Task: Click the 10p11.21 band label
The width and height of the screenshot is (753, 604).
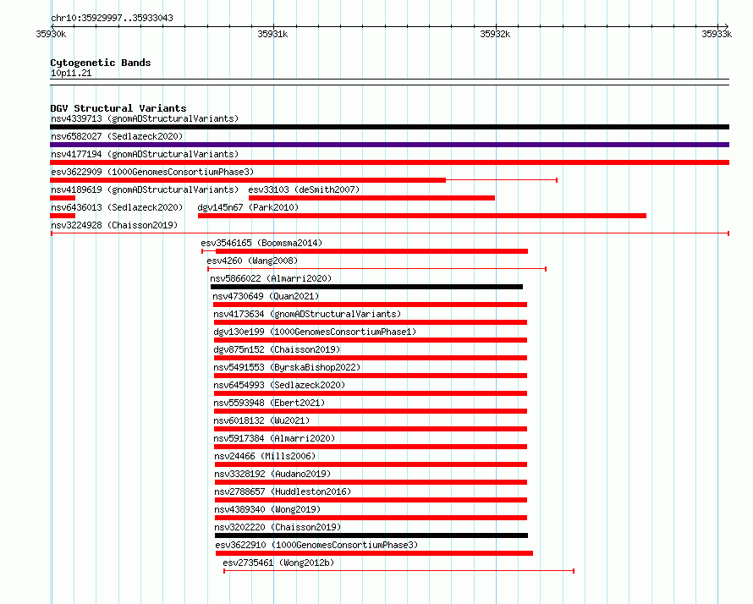Action: tap(71, 73)
